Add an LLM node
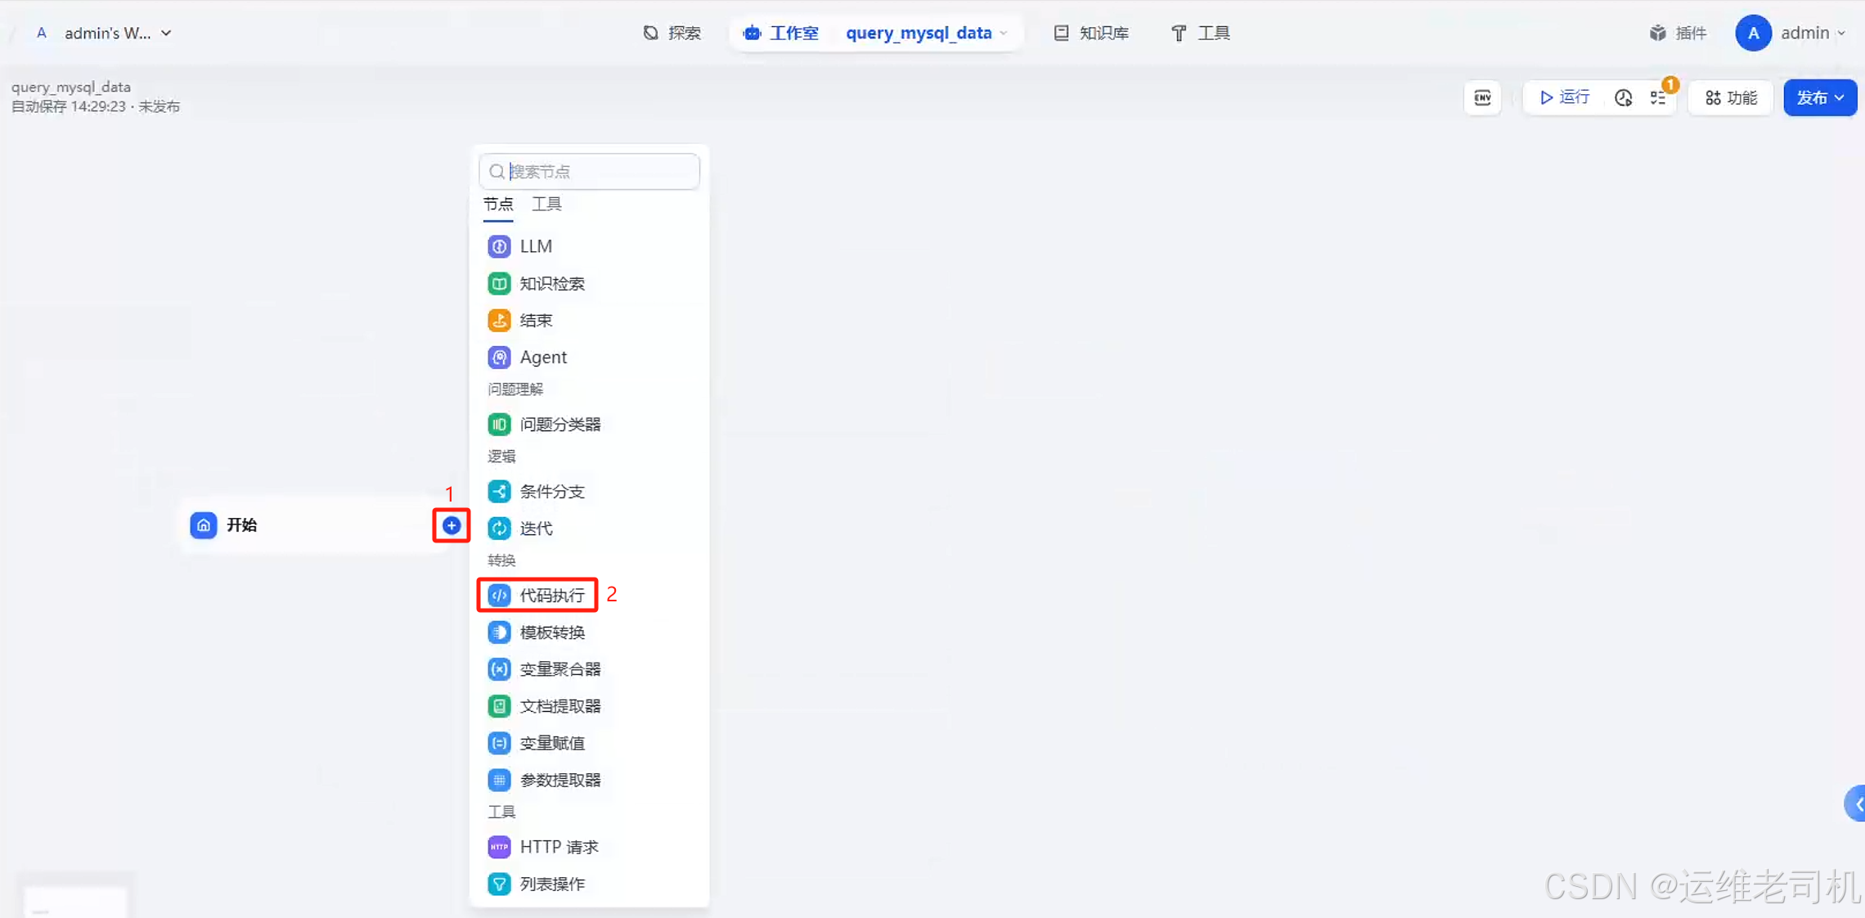Viewport: 1865px width, 918px height. pos(535,246)
